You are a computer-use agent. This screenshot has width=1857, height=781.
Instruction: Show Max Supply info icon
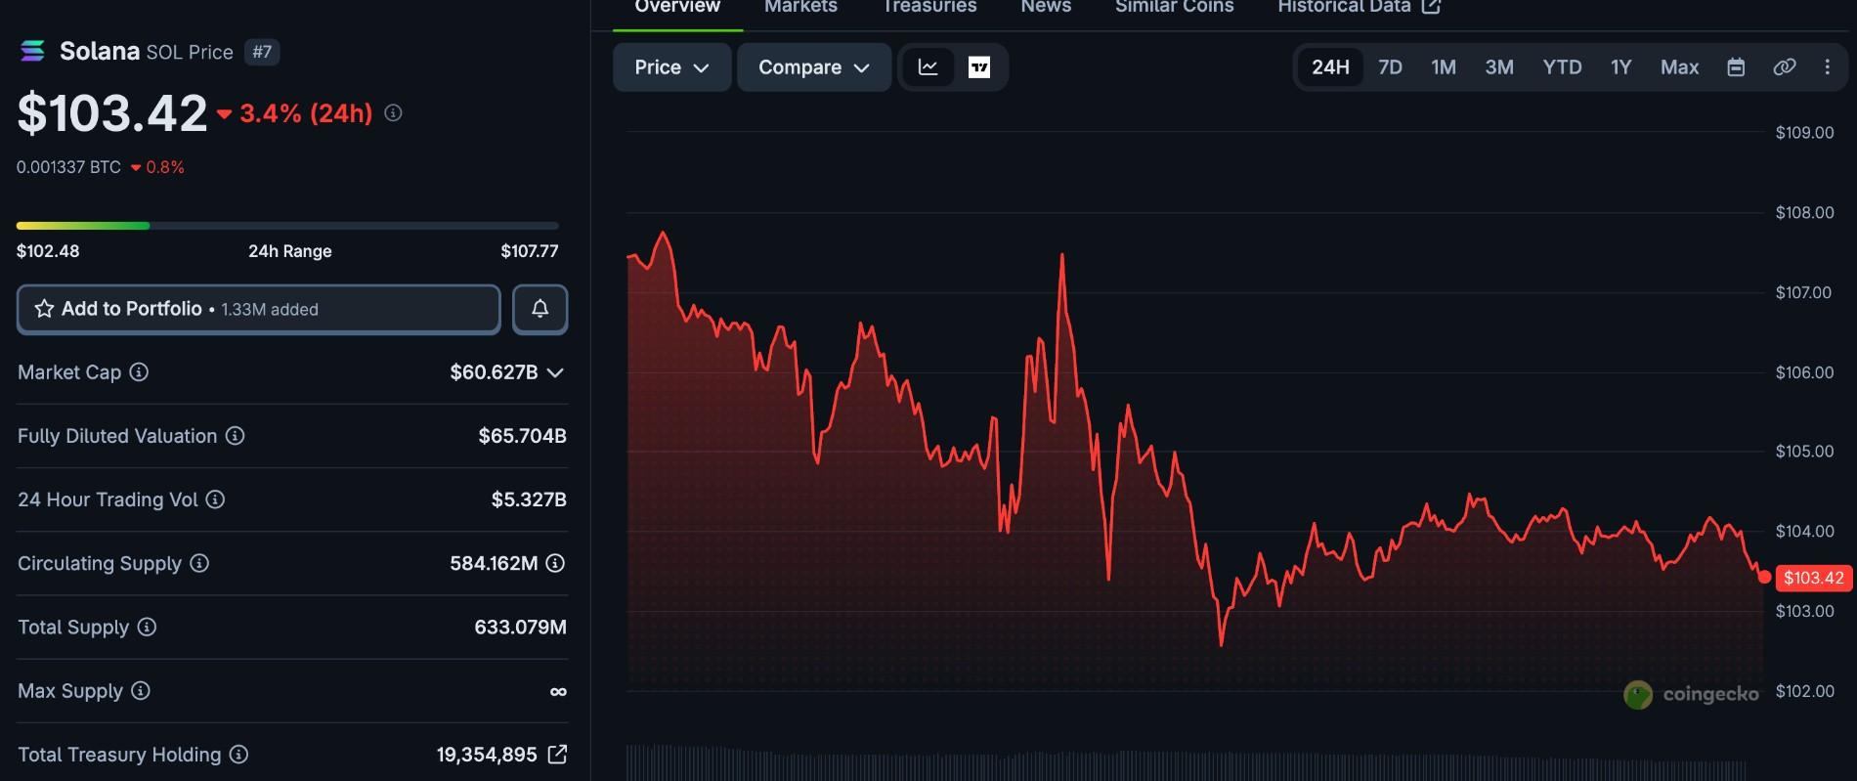(141, 691)
